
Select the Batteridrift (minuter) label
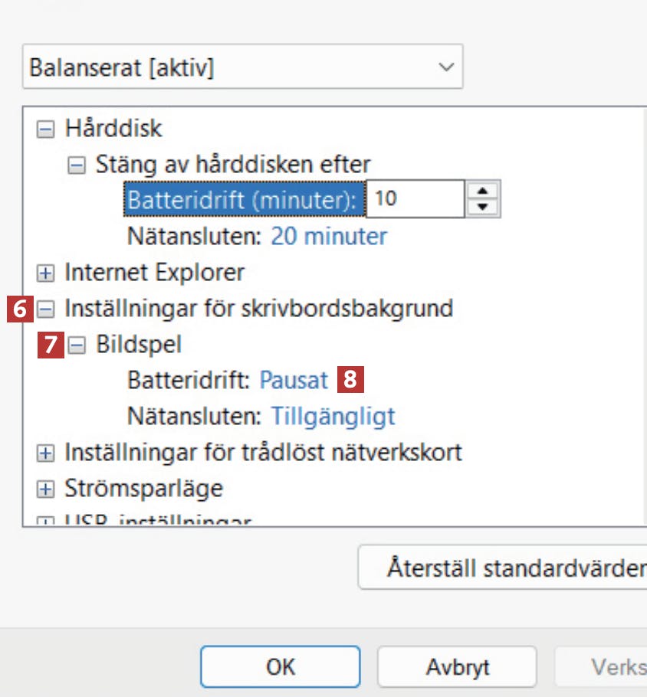(241, 199)
